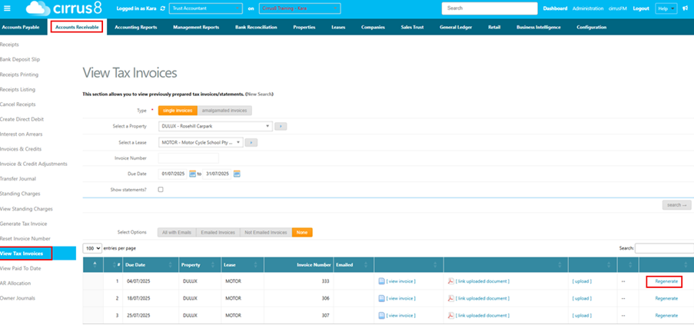The image size is (694, 325).
Task: Open Cirrus8 Training database dropdown
Action: 300,8
